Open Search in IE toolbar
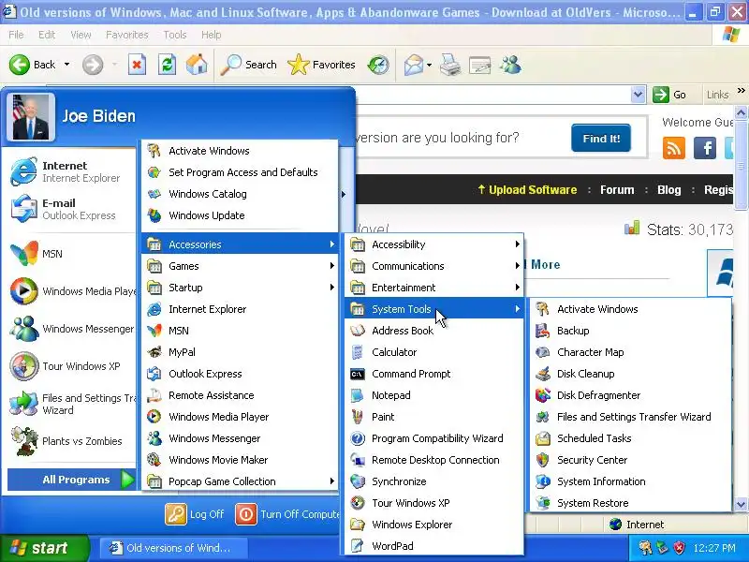Image resolution: width=749 pixels, height=562 pixels. [249, 65]
